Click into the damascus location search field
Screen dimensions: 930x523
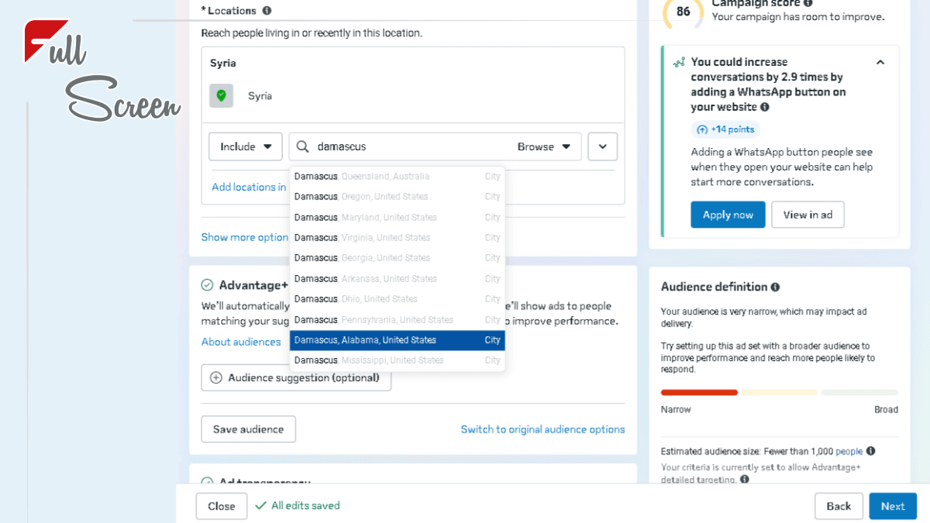pyautogui.click(x=411, y=146)
